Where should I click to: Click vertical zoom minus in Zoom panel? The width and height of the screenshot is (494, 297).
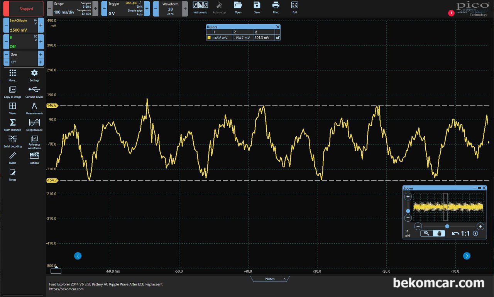point(408,218)
